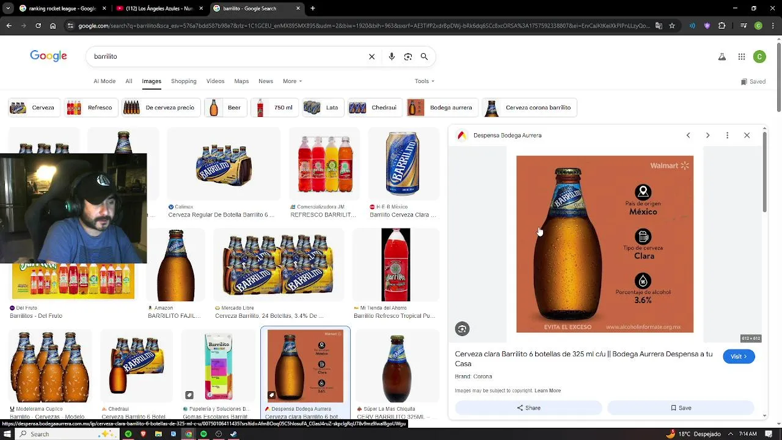The width and height of the screenshot is (782, 440).
Task: Select the News tab
Action: (x=266, y=81)
